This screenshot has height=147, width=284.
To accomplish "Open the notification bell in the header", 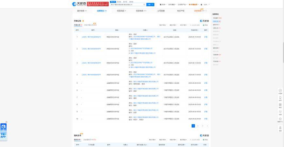I will click(201, 5).
